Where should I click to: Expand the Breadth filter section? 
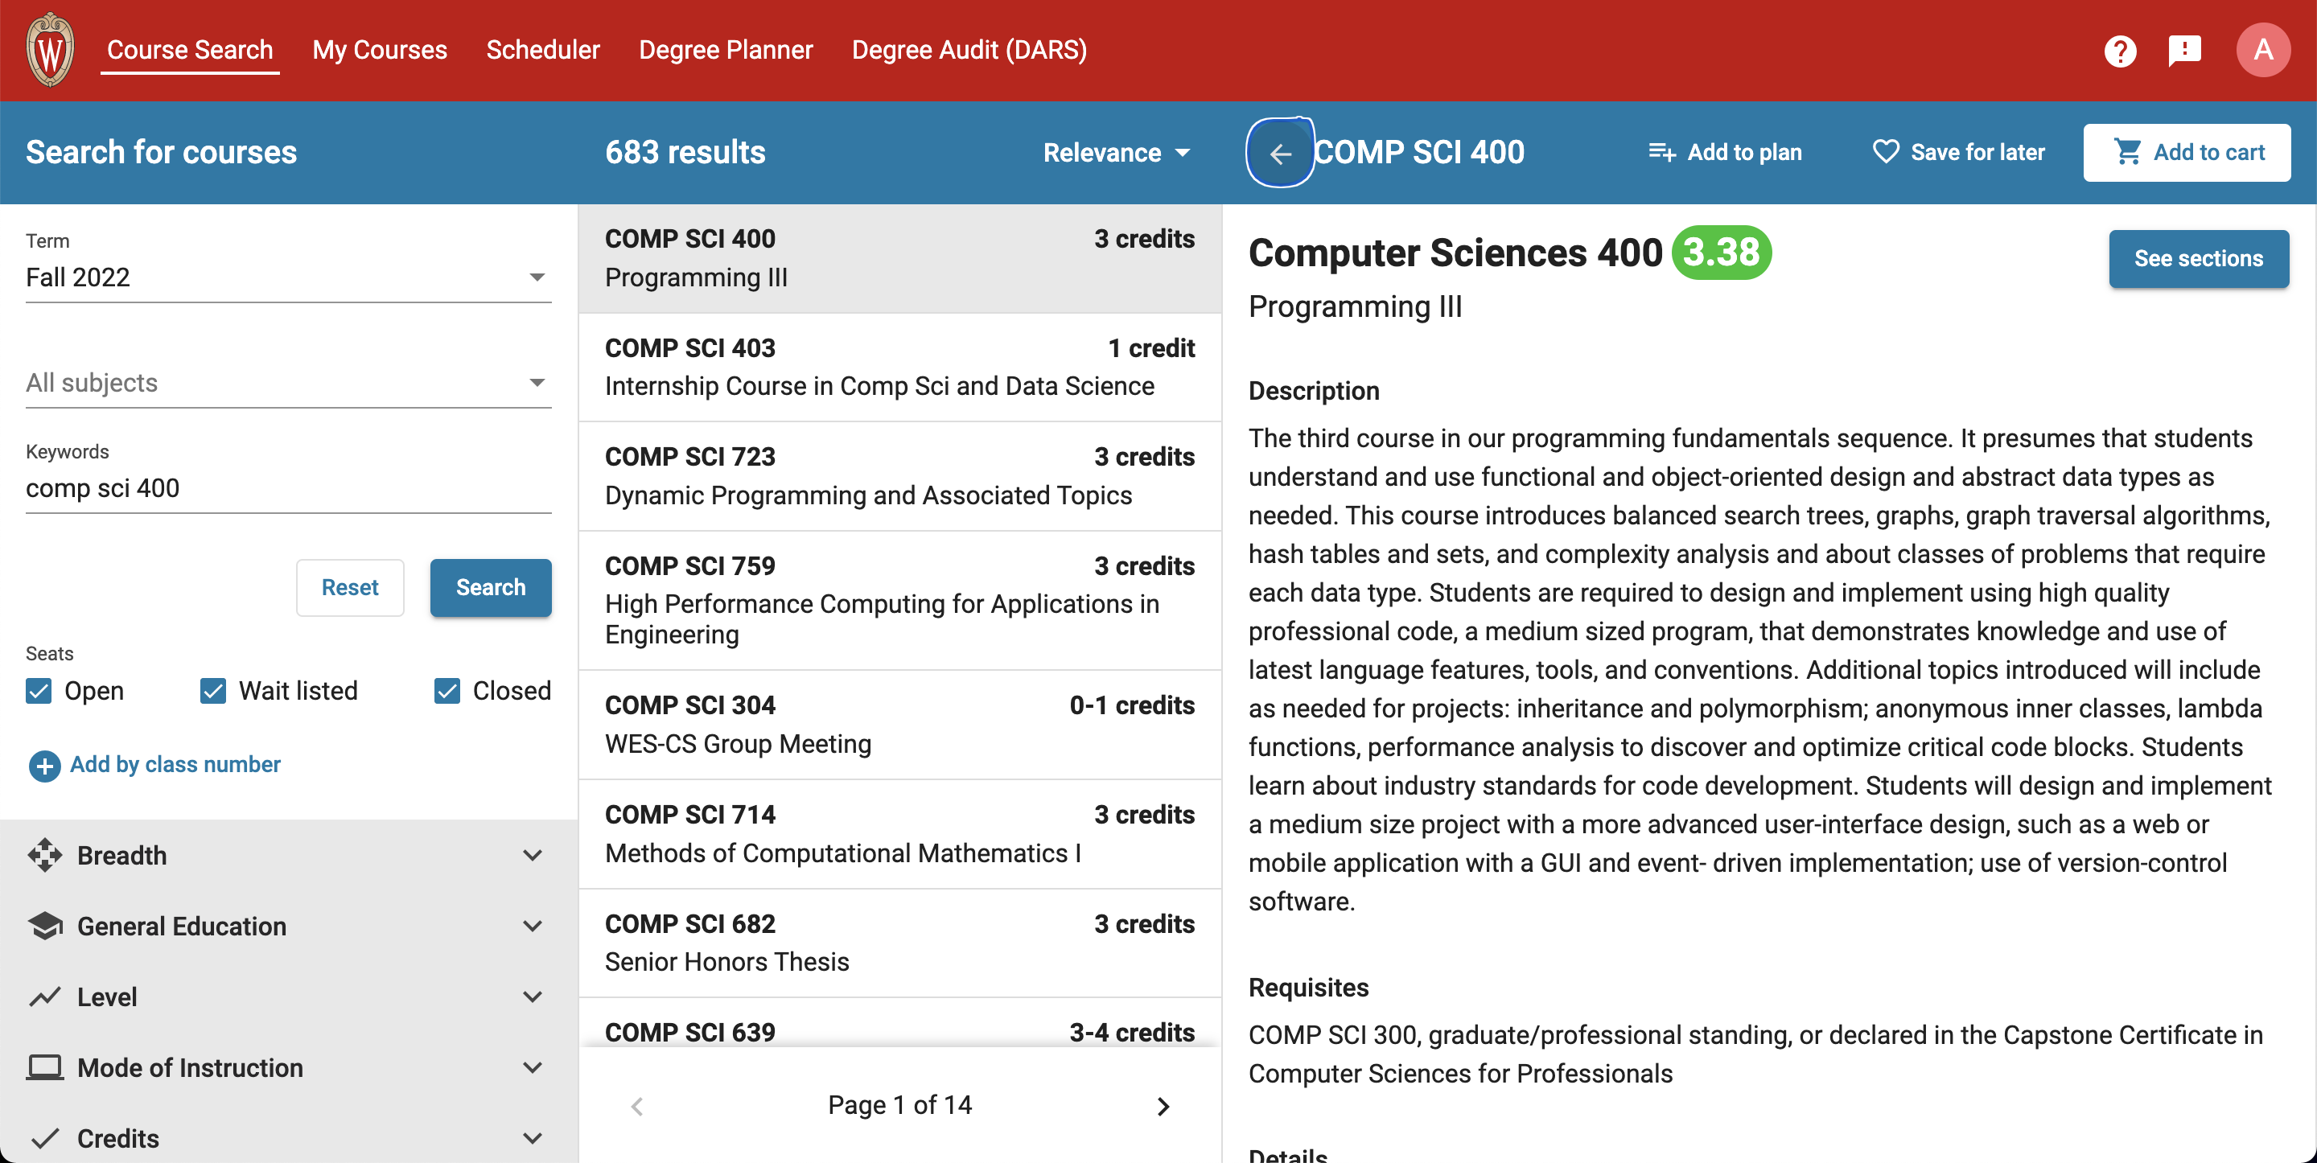click(x=288, y=856)
